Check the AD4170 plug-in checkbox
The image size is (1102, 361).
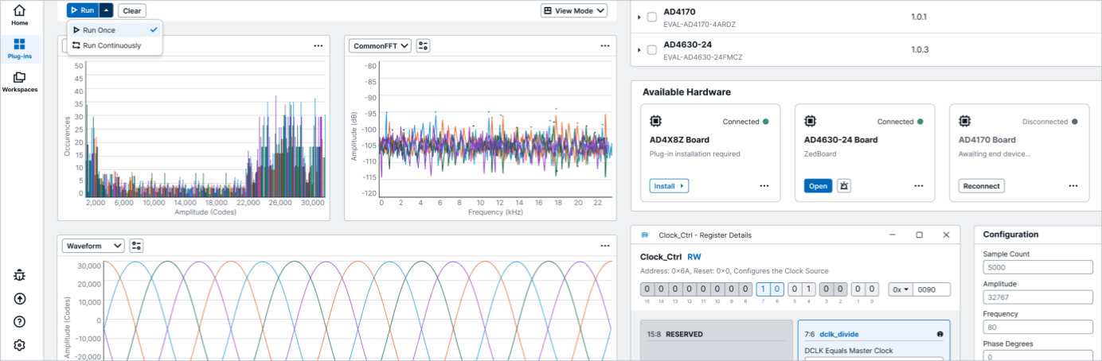pos(652,17)
